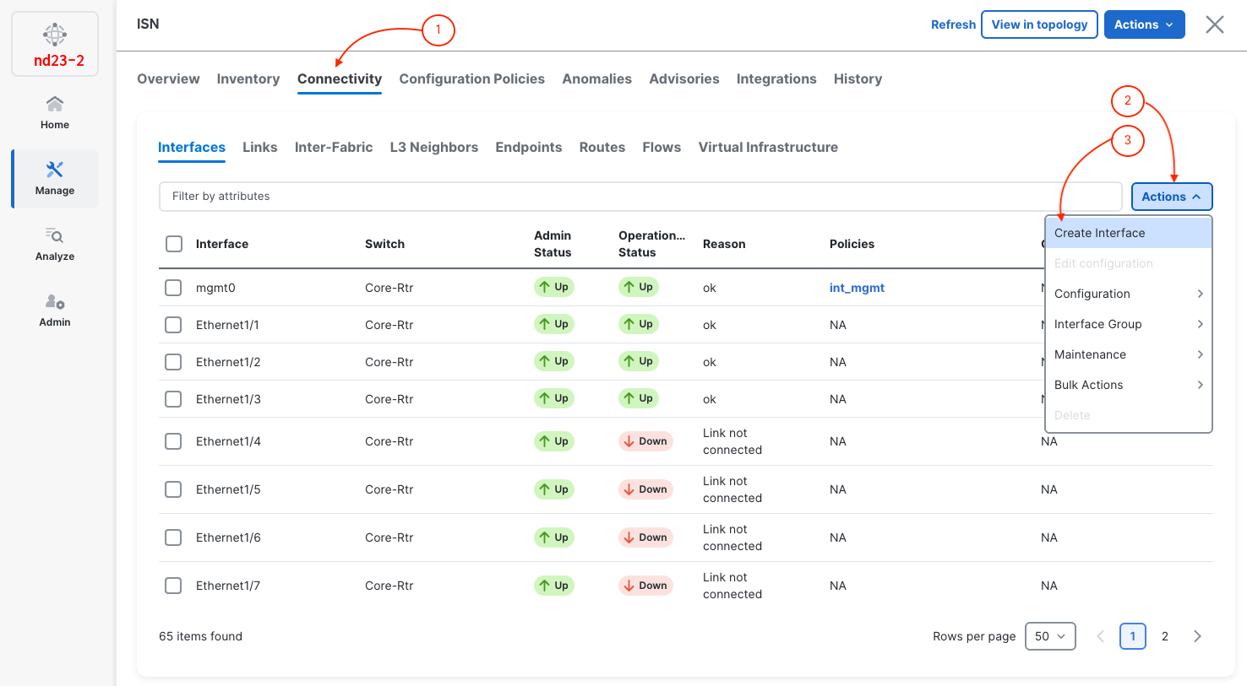Close the ISN panel with X
Image resolution: width=1247 pixels, height=686 pixels.
1214,24
